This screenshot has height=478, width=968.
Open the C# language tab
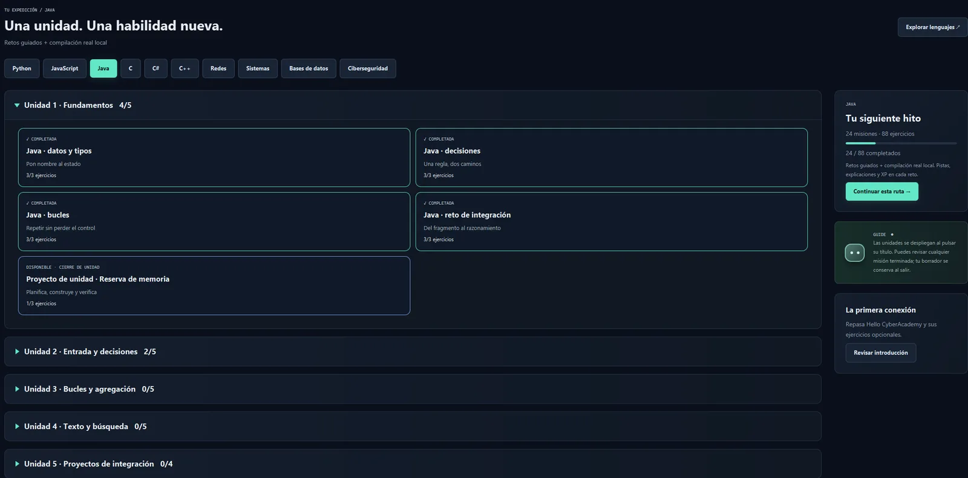pos(155,68)
